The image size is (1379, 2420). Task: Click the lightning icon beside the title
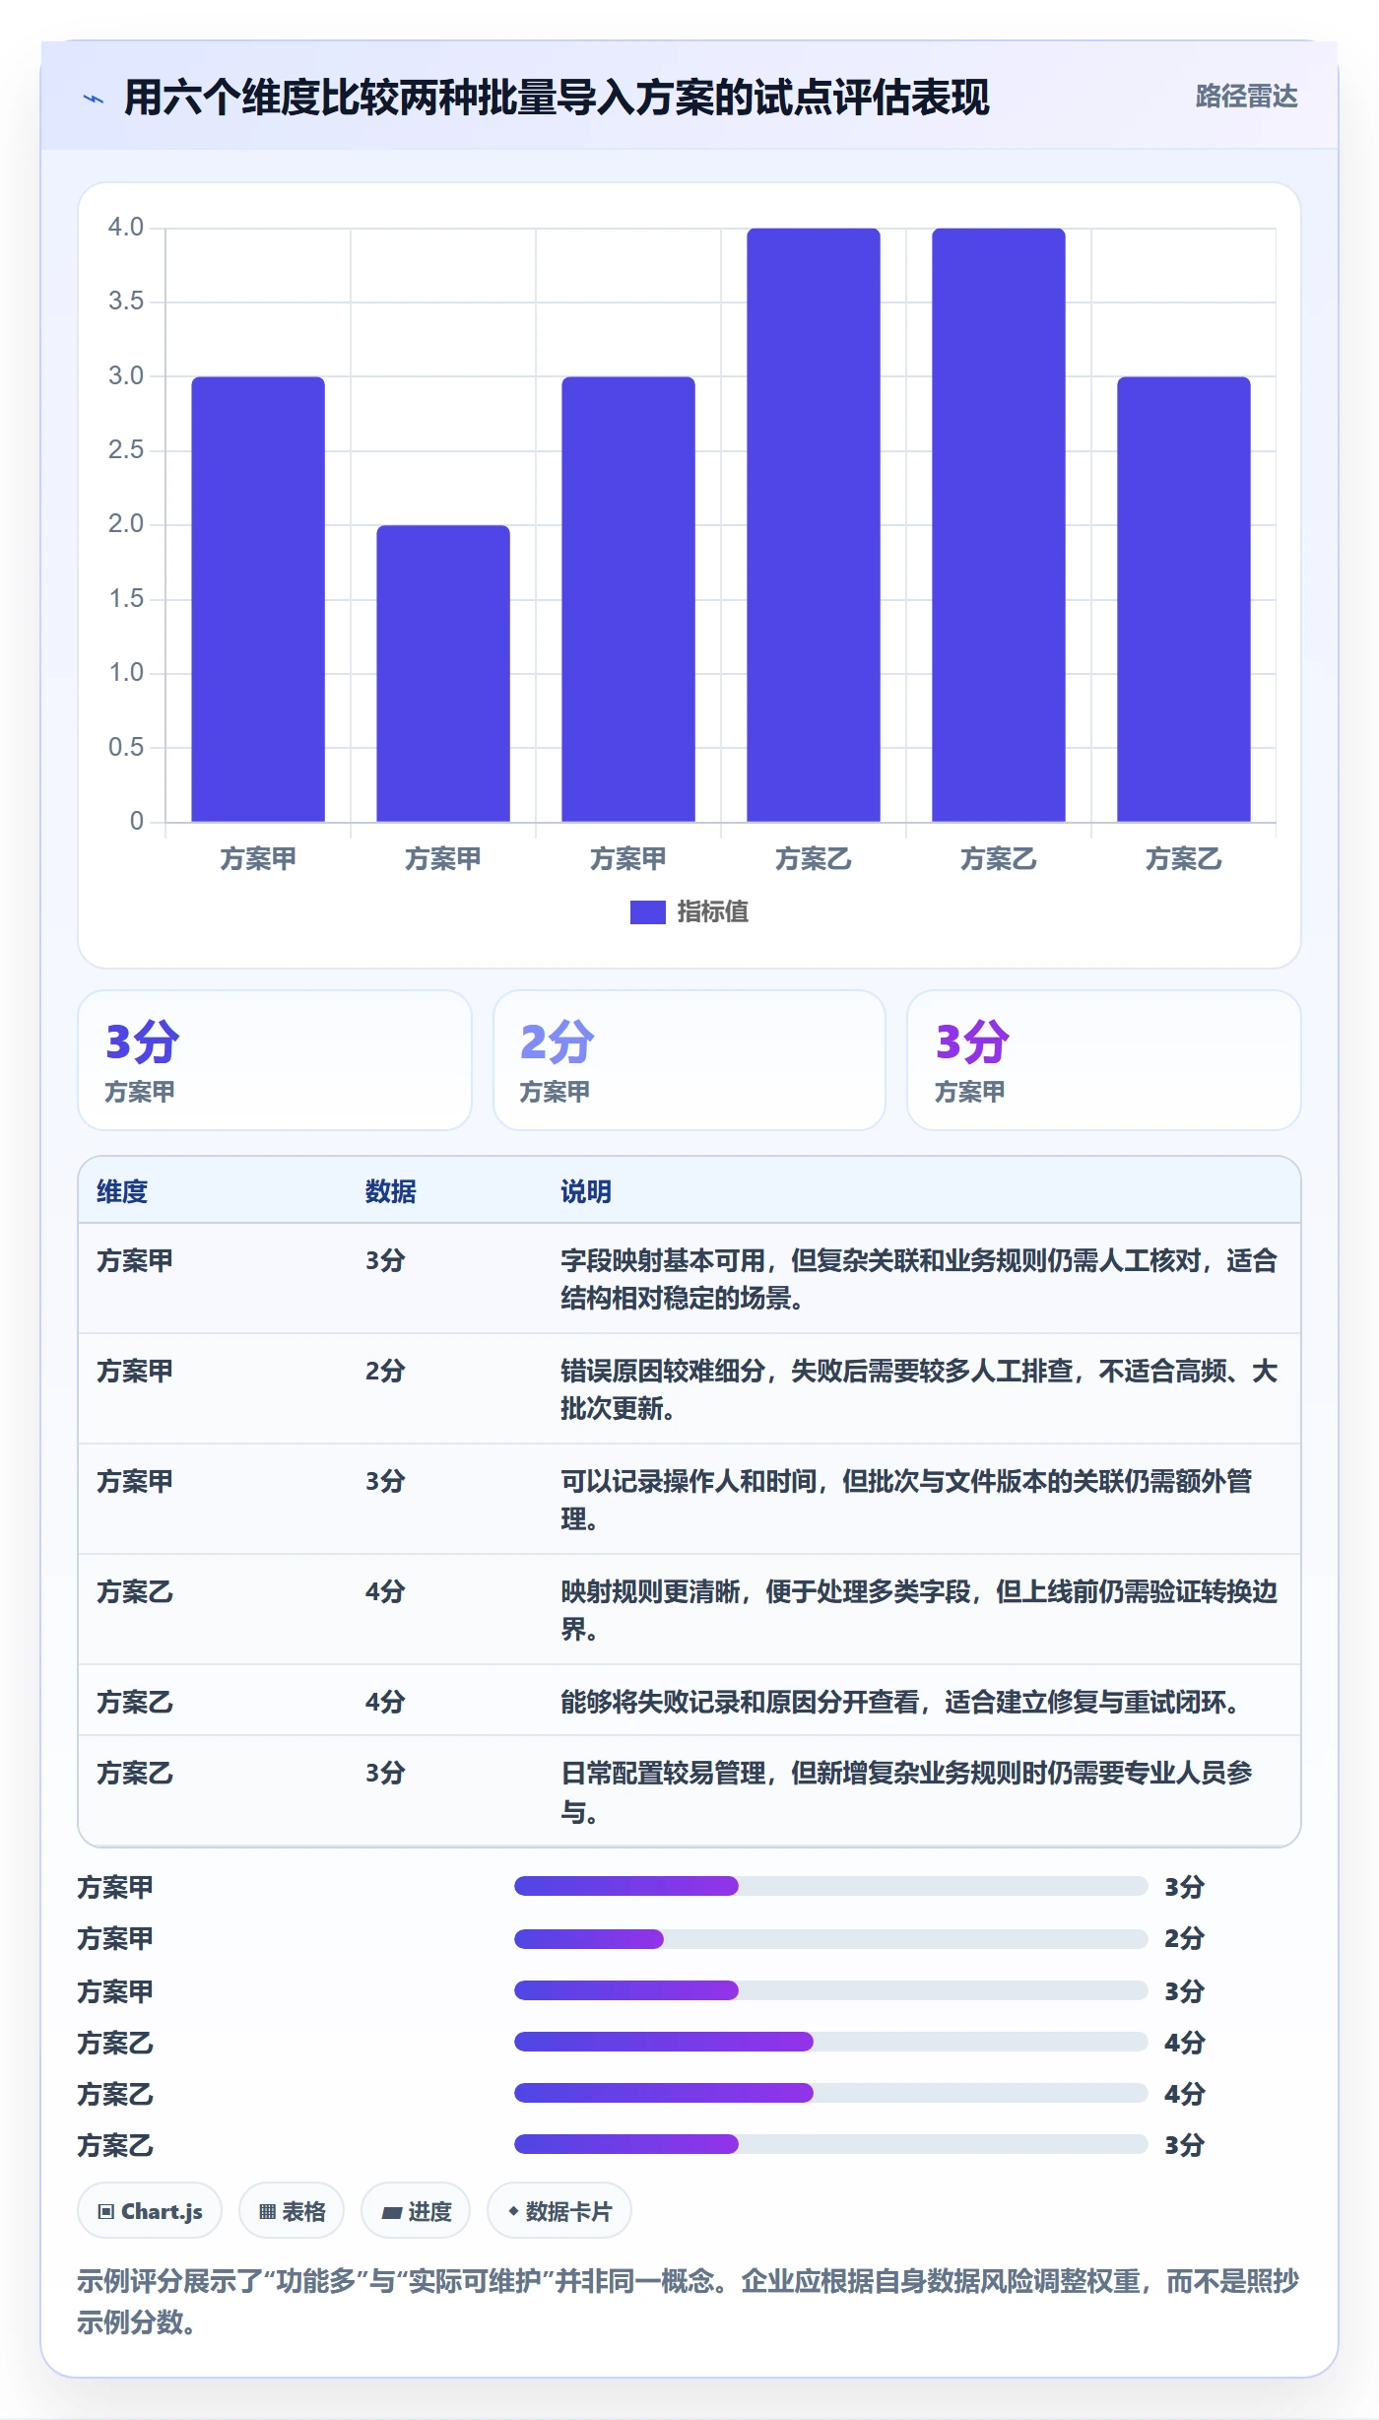tap(94, 99)
